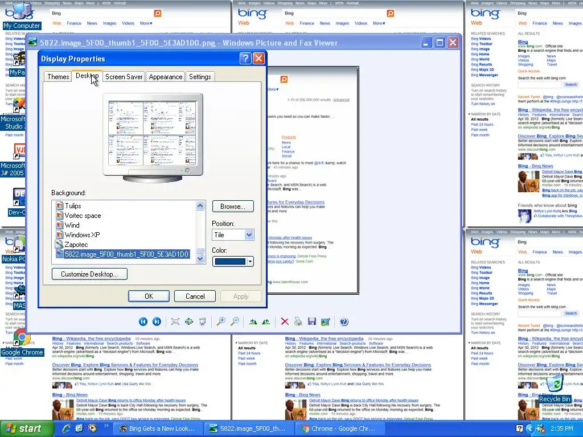Screen dimensions: 583x437
Task: Open Microsoft J# 2005 desktop shortcut
Action: tap(13, 160)
